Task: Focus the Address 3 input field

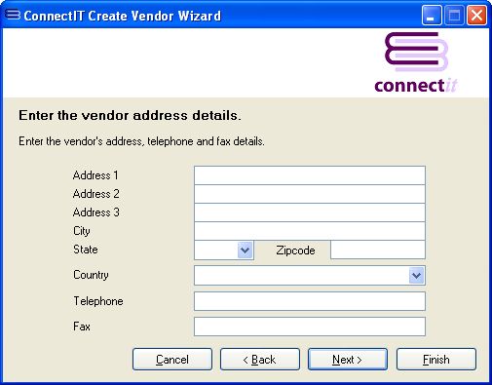Action: pos(310,212)
